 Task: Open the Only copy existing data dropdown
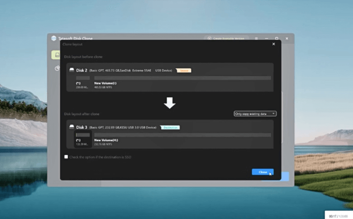coord(255,114)
